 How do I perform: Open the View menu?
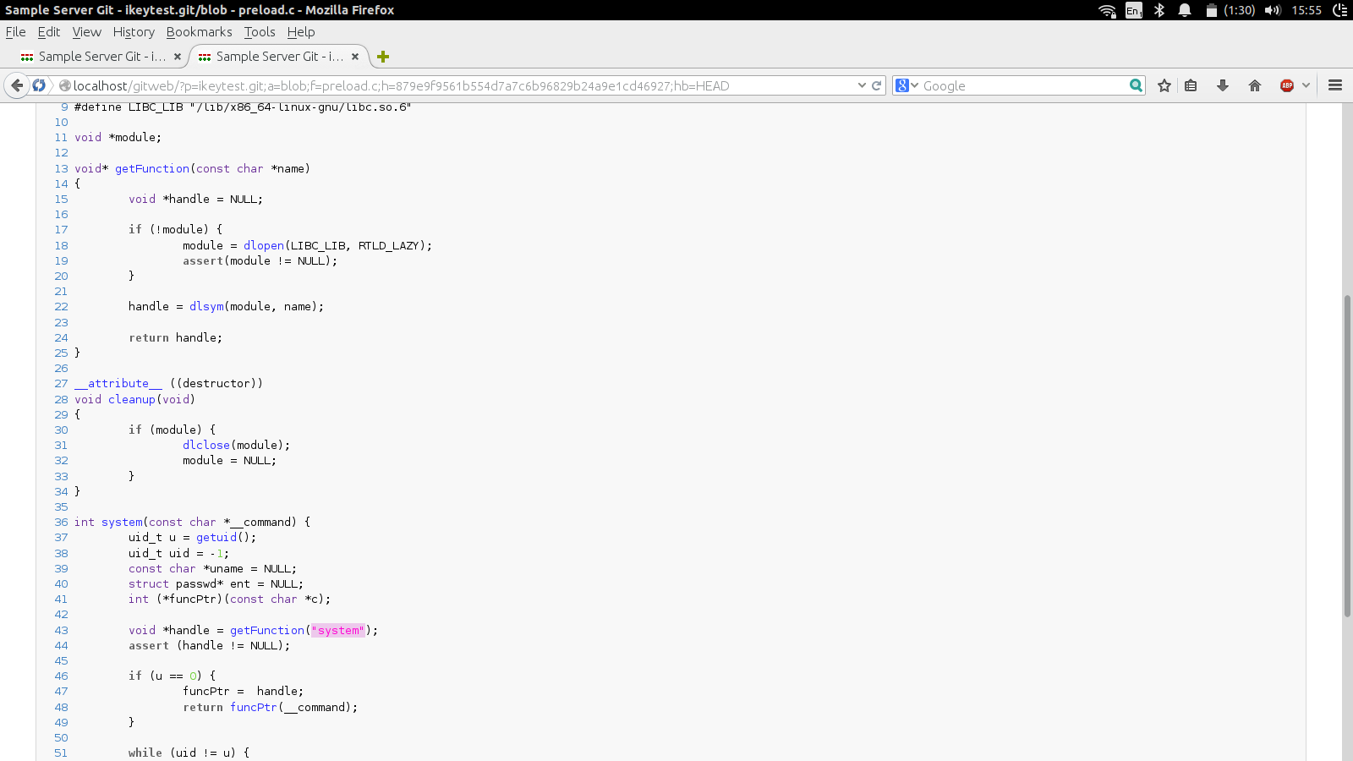86,32
